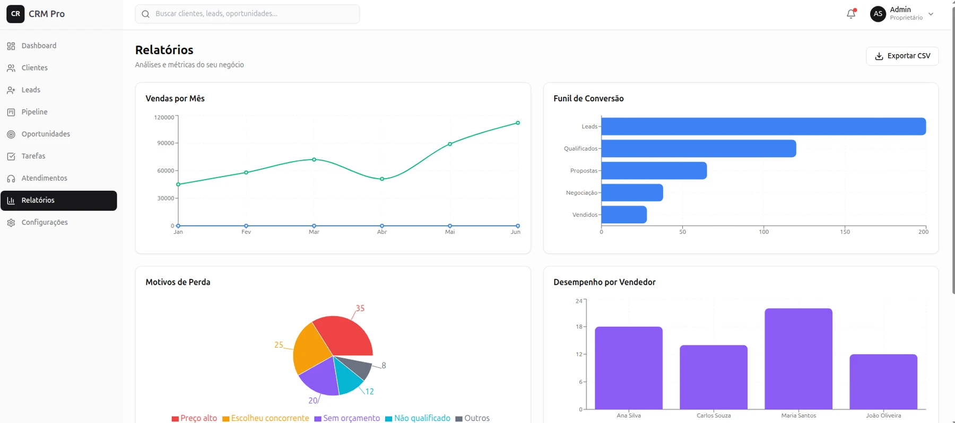Expand the Admin user menu chevron
The width and height of the screenshot is (955, 423).
pos(931,14)
